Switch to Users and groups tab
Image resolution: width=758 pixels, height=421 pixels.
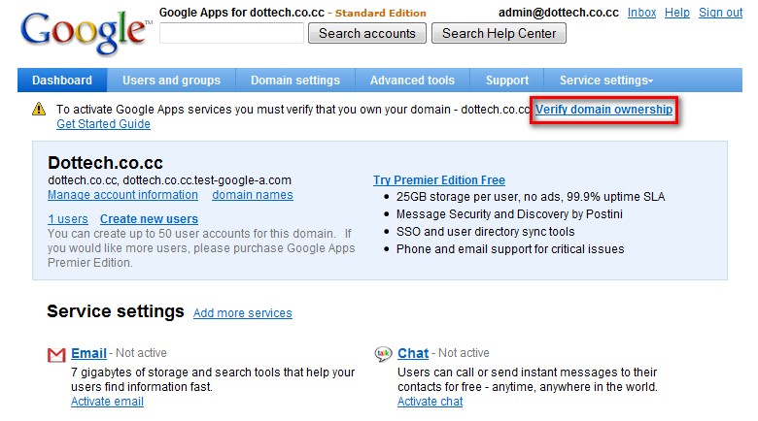pos(171,81)
